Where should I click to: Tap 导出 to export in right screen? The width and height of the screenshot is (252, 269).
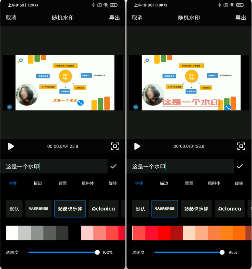pyautogui.click(x=241, y=18)
